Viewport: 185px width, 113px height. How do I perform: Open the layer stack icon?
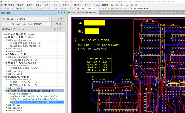18,8
